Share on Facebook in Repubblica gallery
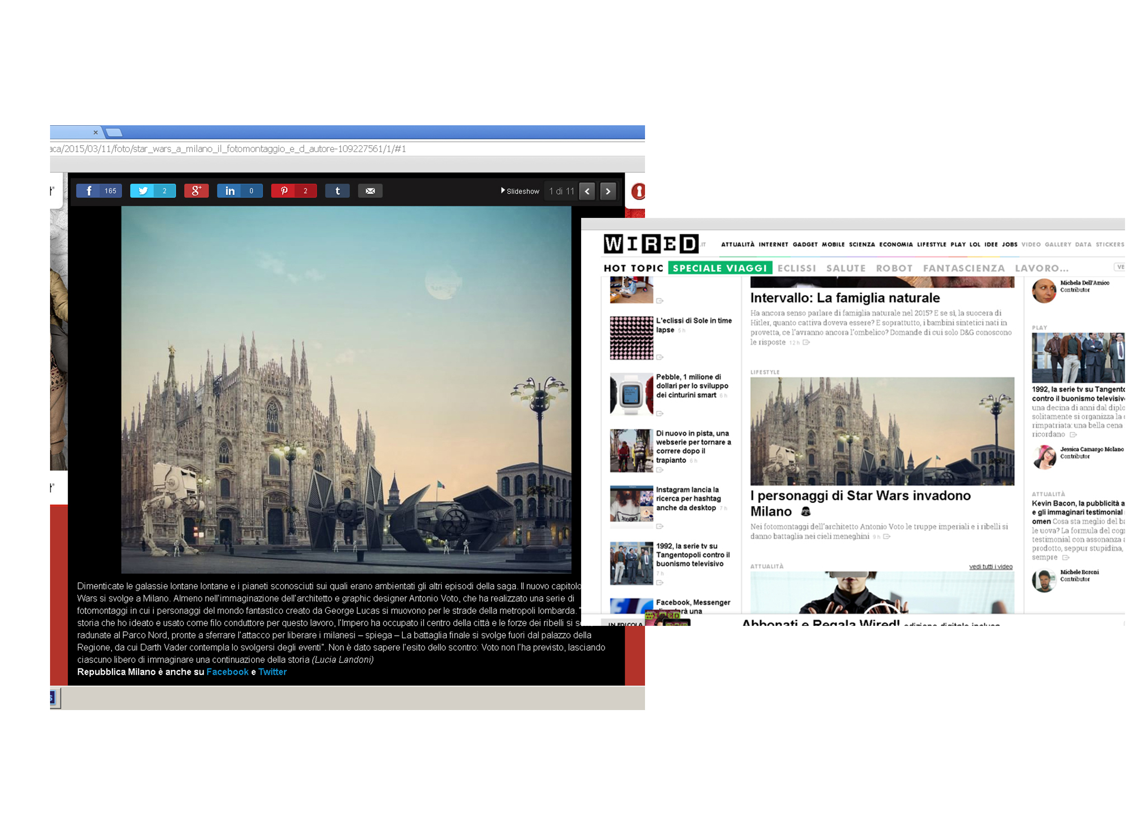 [x=99, y=192]
